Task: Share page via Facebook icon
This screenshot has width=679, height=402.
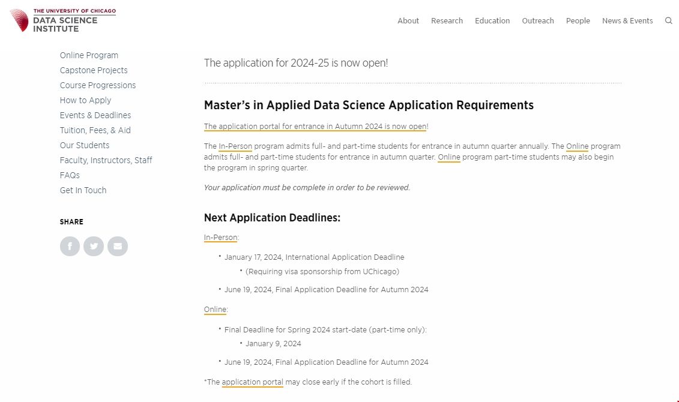Action: pyautogui.click(x=70, y=246)
